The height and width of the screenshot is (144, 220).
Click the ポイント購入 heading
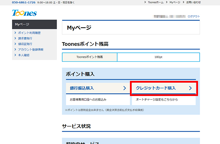[x=80, y=74]
